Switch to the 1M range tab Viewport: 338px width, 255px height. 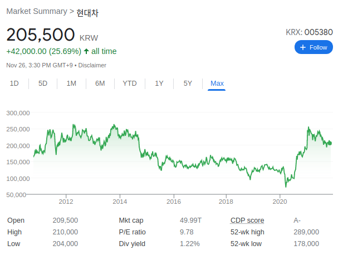coord(71,83)
